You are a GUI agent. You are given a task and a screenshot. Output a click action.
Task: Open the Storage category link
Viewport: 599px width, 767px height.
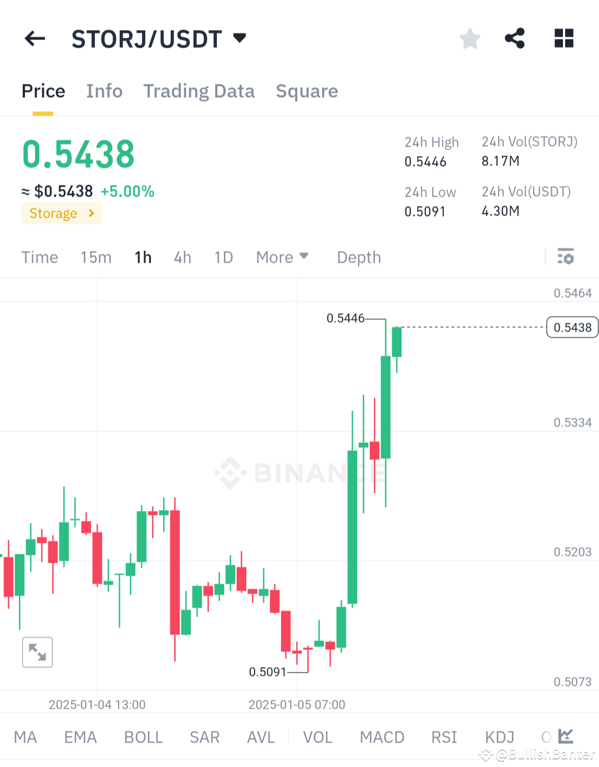point(61,213)
